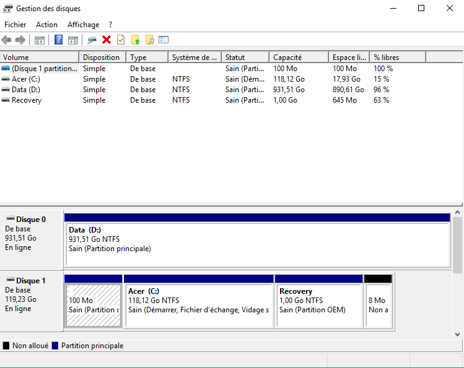
Task: Minimize the Gestion des disques window
Action: click(393, 8)
